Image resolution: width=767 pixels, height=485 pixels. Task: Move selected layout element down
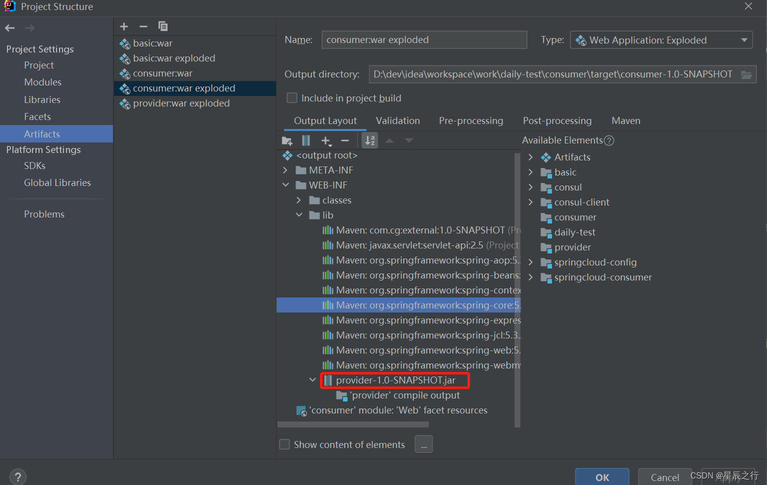point(409,141)
